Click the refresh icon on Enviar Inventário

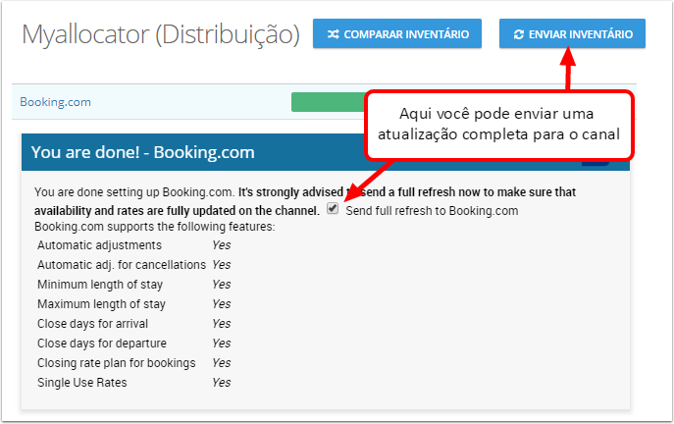519,34
